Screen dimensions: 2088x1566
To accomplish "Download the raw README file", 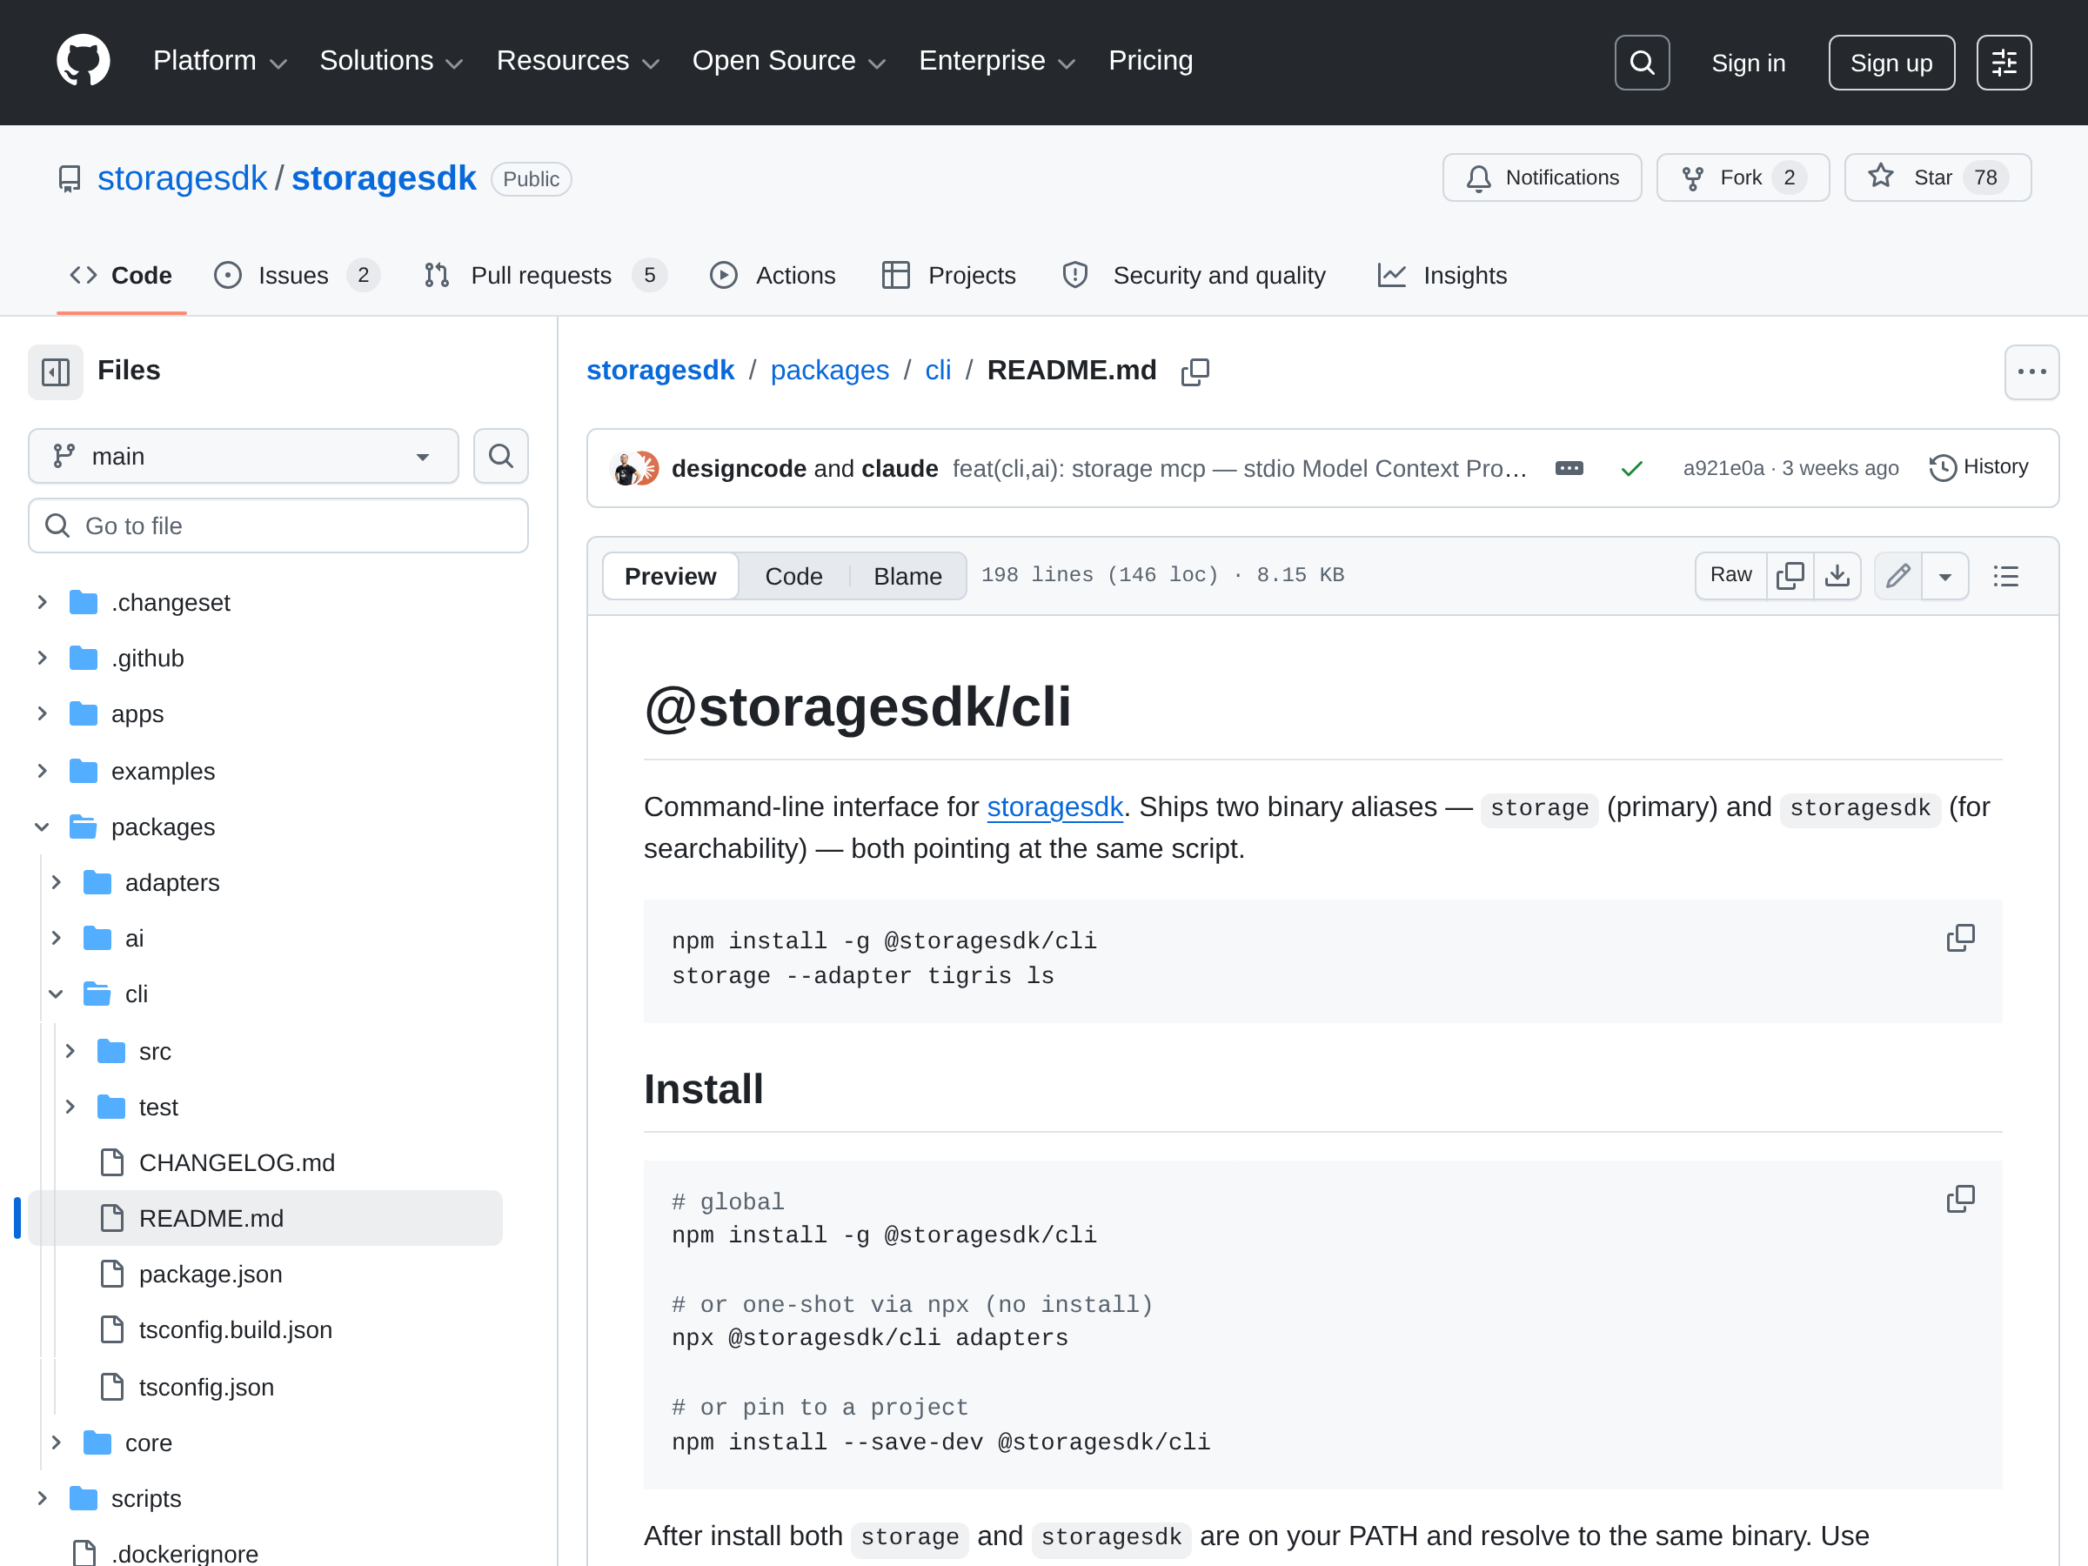I will (1837, 576).
